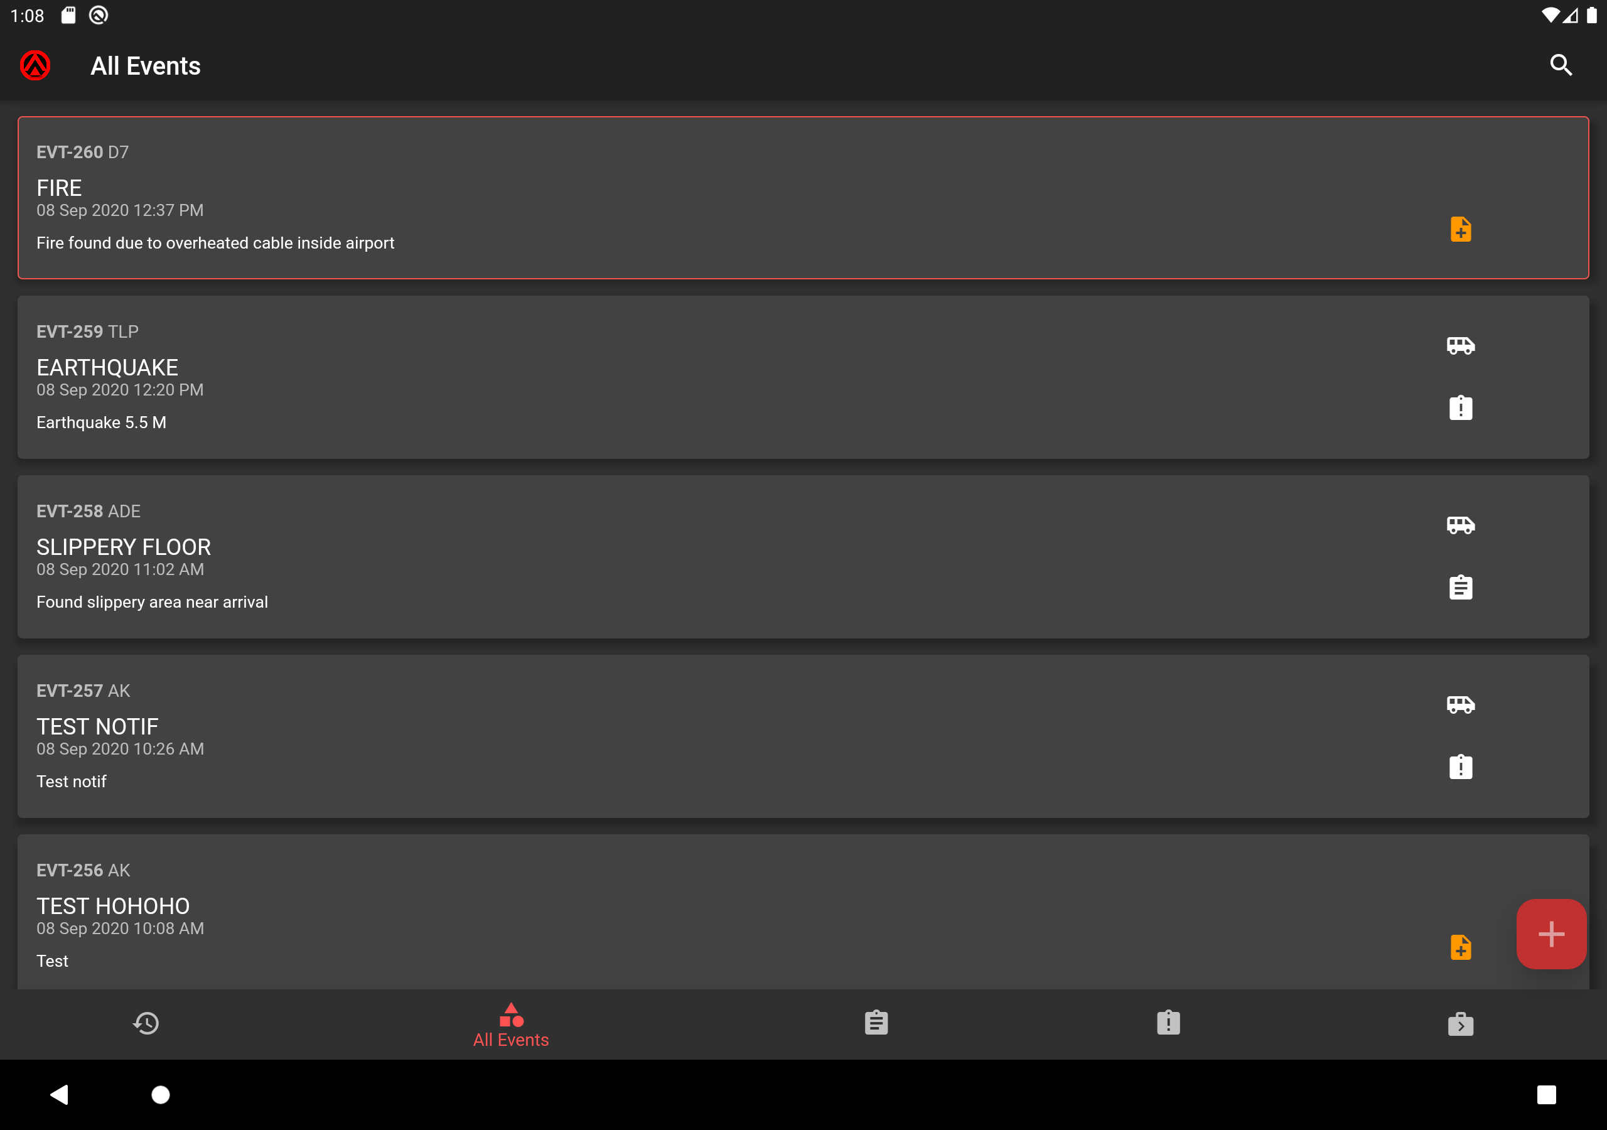The width and height of the screenshot is (1607, 1130).
Task: Open the EVT-260 FIRE event card
Action: pyautogui.click(x=803, y=197)
